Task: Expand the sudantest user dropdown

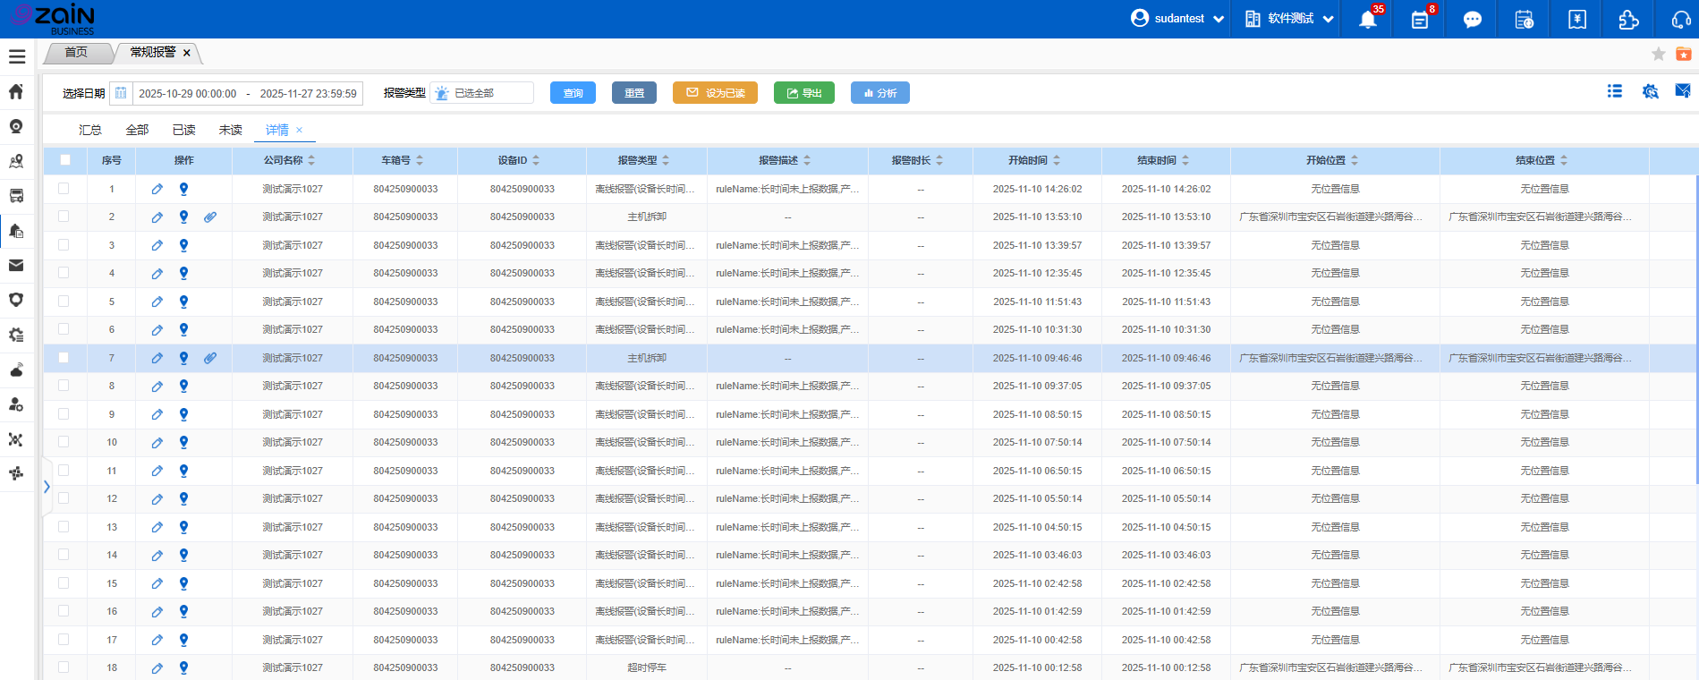Action: (x=1177, y=19)
